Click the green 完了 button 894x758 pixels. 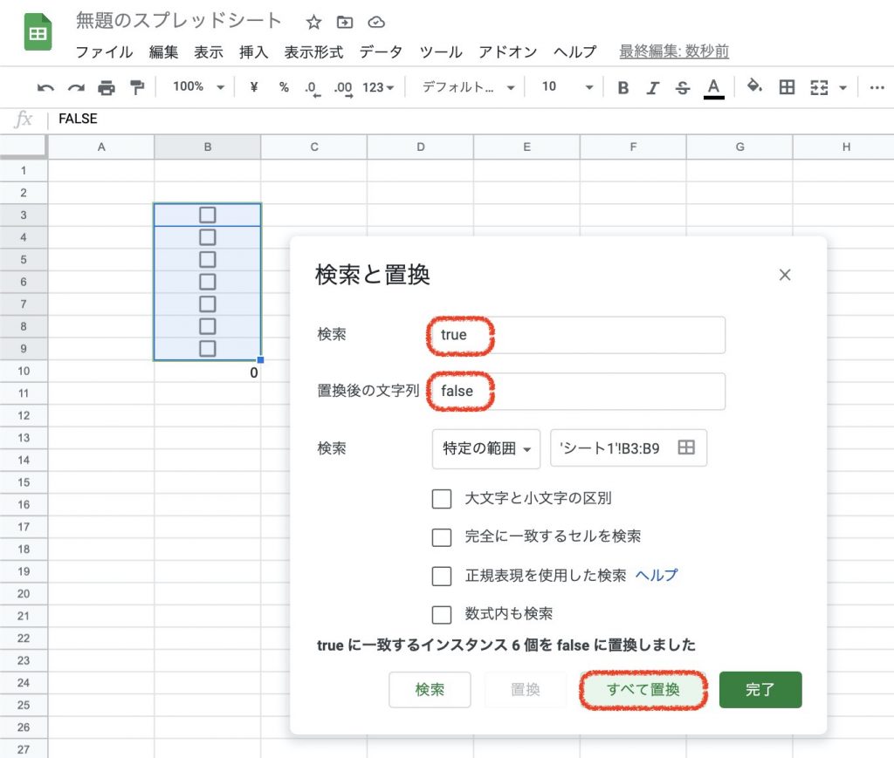point(760,689)
